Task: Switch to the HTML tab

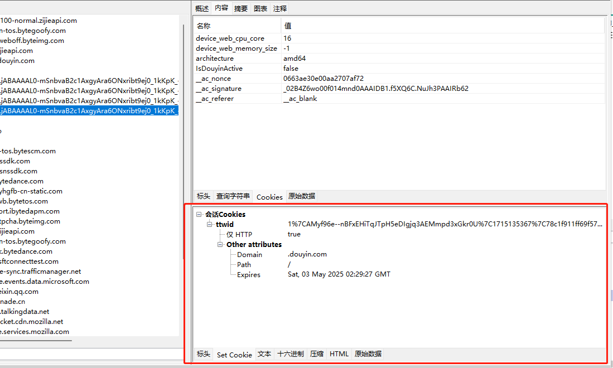Action: (339, 354)
